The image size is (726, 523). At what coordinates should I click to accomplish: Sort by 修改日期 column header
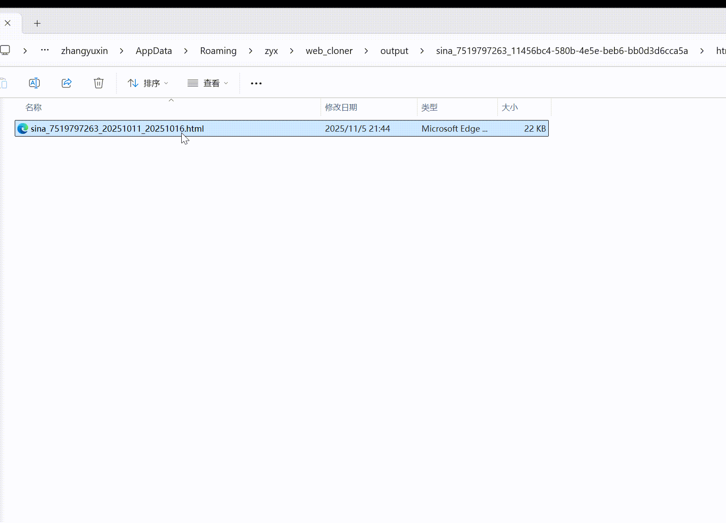click(x=341, y=108)
